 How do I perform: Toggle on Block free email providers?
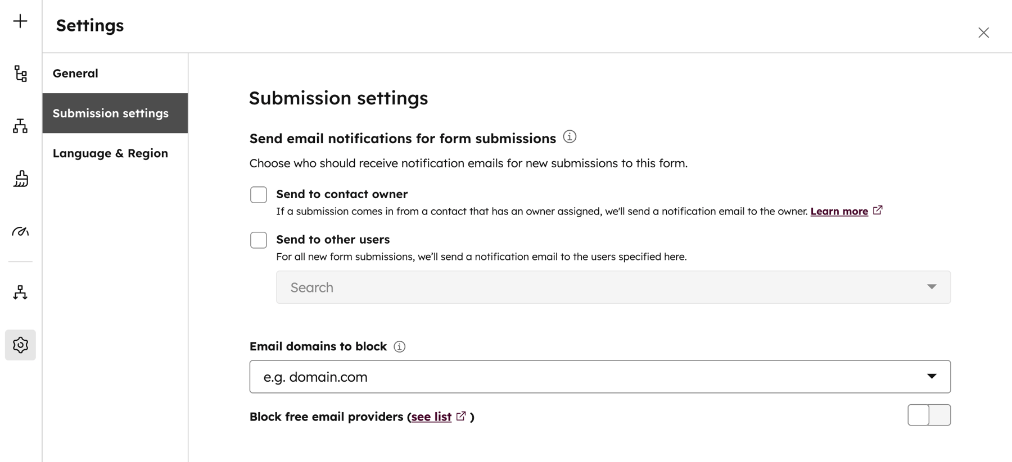pyautogui.click(x=929, y=415)
